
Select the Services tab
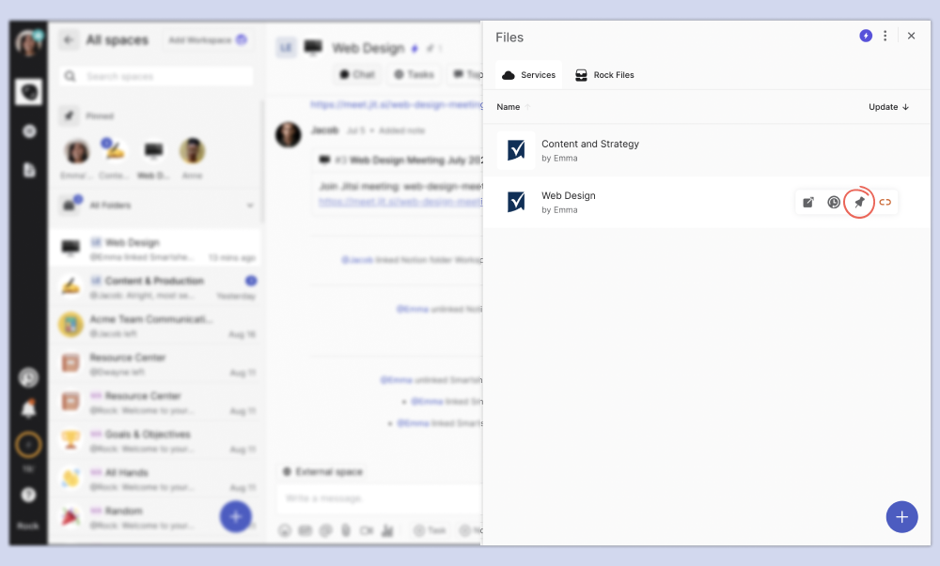click(x=528, y=75)
